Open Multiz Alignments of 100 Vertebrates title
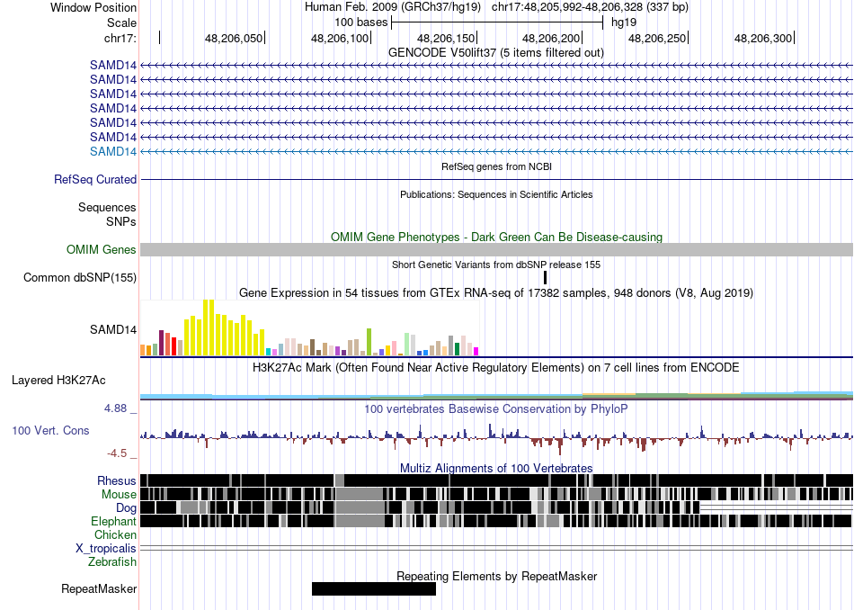854x610 pixels. coord(496,468)
